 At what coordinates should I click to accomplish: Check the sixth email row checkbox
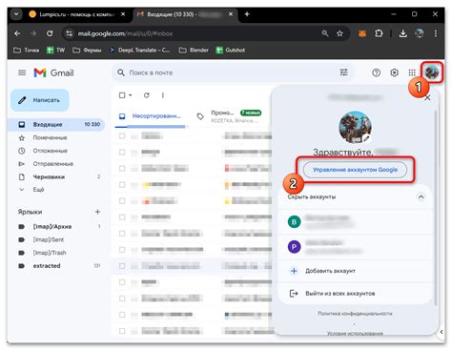tap(122, 217)
